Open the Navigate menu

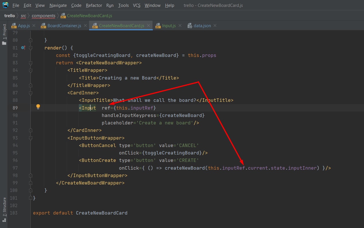click(x=58, y=5)
